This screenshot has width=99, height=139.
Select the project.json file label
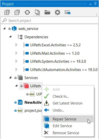click(x=33, y=111)
